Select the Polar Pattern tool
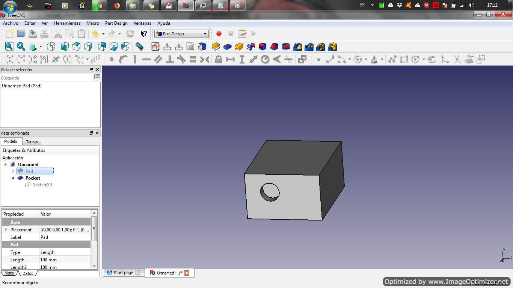 (321, 46)
